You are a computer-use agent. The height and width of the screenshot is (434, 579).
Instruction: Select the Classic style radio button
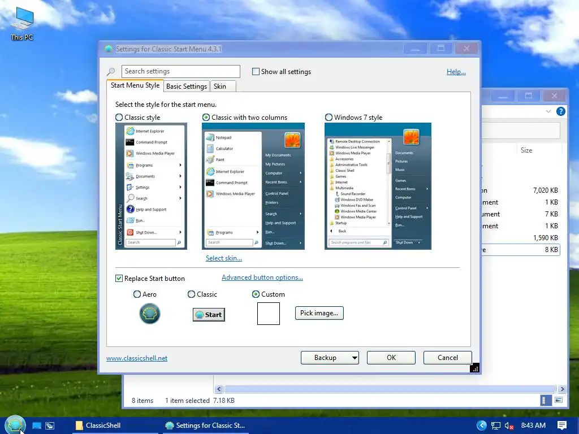click(119, 118)
